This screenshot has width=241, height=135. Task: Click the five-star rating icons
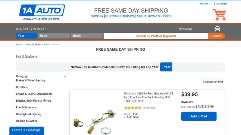tap(133, 108)
